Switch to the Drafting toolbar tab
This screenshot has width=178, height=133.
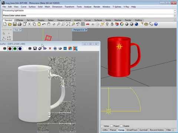point(138,20)
